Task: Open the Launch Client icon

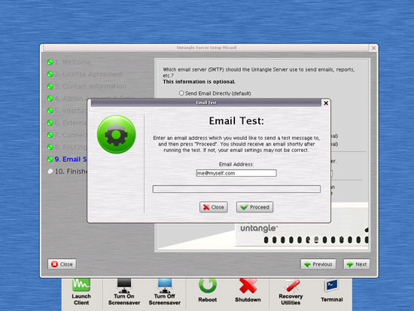Action: 81,291
